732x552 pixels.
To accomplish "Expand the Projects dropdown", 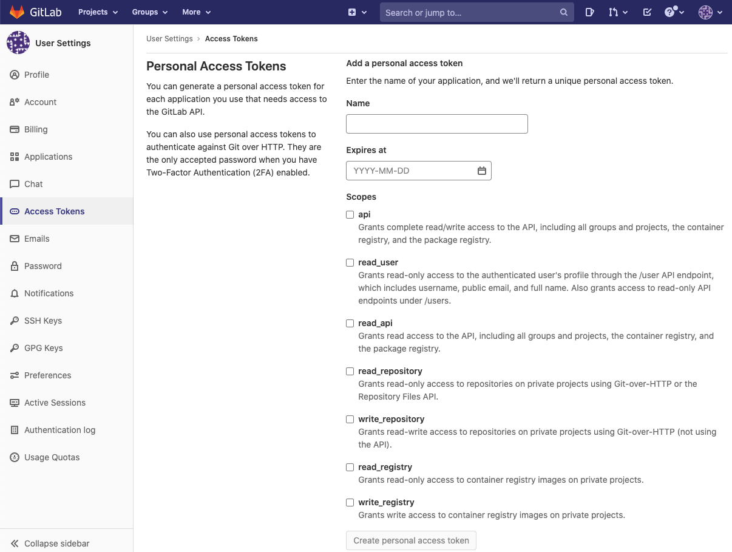I will (98, 12).
